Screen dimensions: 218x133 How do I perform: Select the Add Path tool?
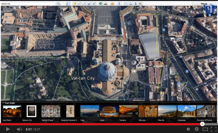[84, 4]
